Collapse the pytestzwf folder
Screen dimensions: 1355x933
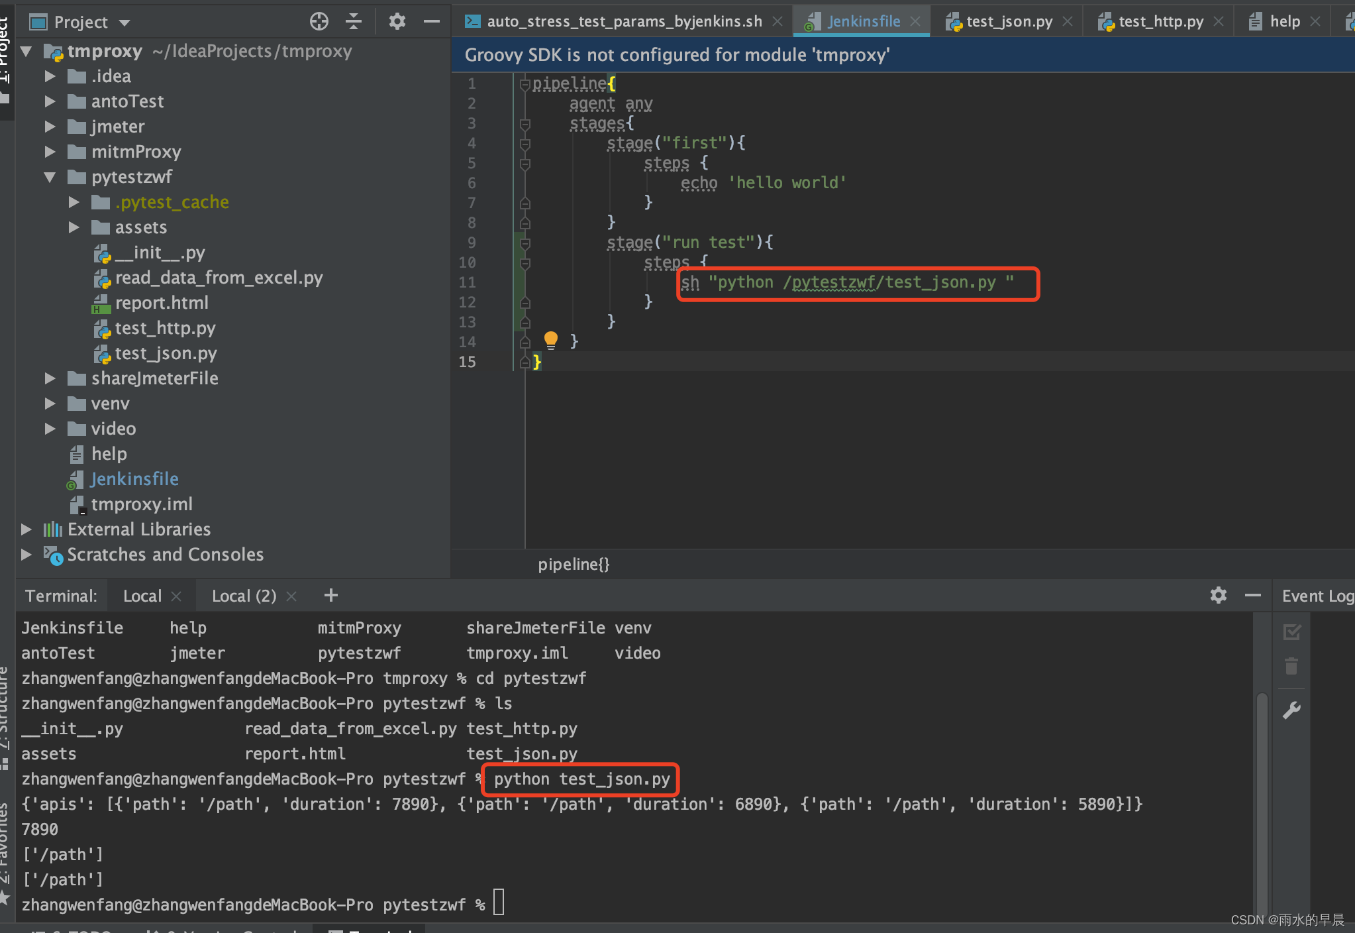(50, 177)
